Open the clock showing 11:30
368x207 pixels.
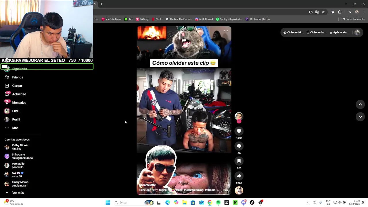[354, 202]
